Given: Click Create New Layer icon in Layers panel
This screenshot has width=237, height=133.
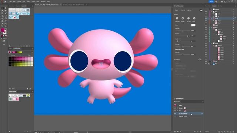Looking at the screenshot, I should 230,132.
